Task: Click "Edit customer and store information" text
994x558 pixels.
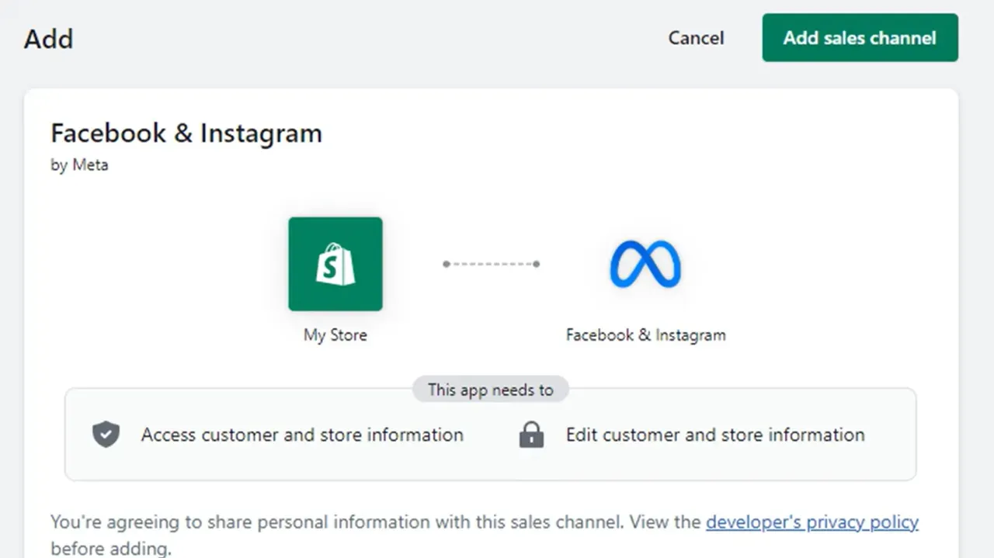Action: [x=715, y=435]
